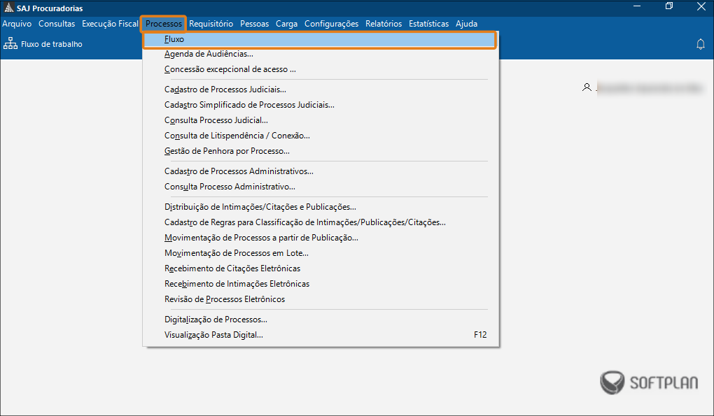Viewport: 714px width, 416px height.
Task: Select Consulta Processo Judicial entry
Action: (x=216, y=120)
